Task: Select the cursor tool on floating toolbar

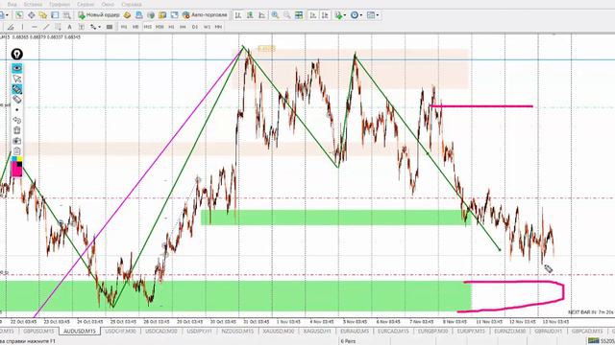Action: click(x=17, y=79)
